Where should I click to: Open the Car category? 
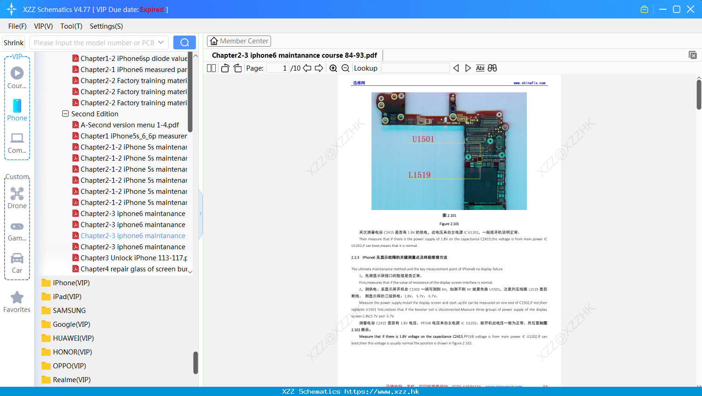point(17,263)
